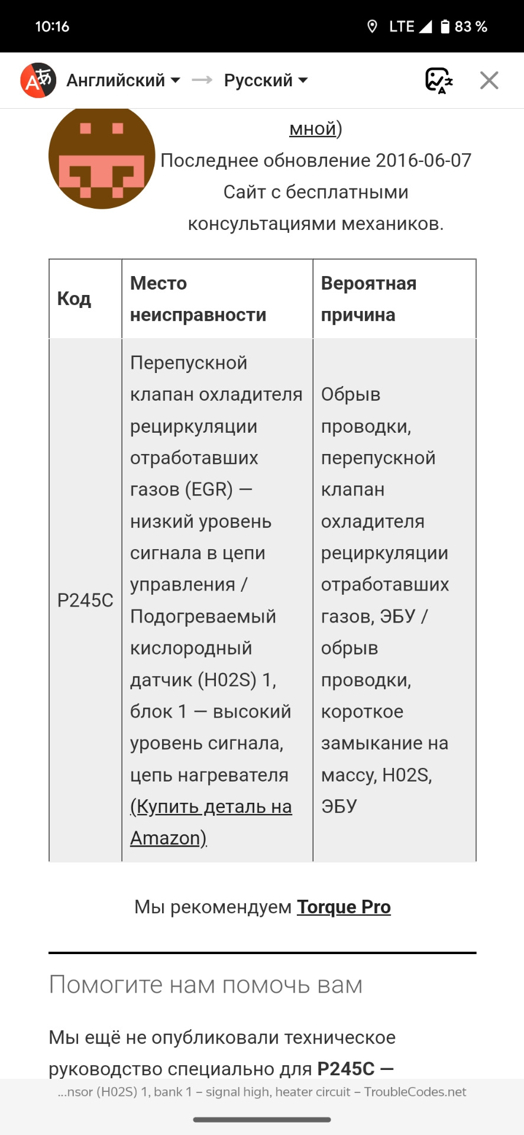Tap the arrow between language selectors
This screenshot has height=1135, width=524.
[x=202, y=79]
